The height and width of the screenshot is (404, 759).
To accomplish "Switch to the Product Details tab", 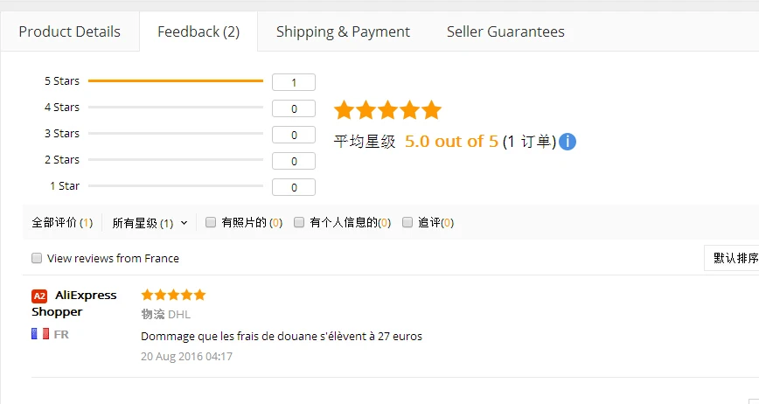I will (x=70, y=31).
